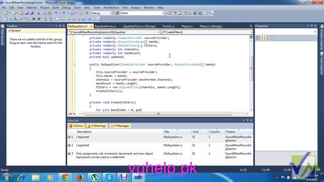Viewport: 324px width, 182px height.
Task: Collapse the General group in Toolbox
Action: click(x=9, y=30)
